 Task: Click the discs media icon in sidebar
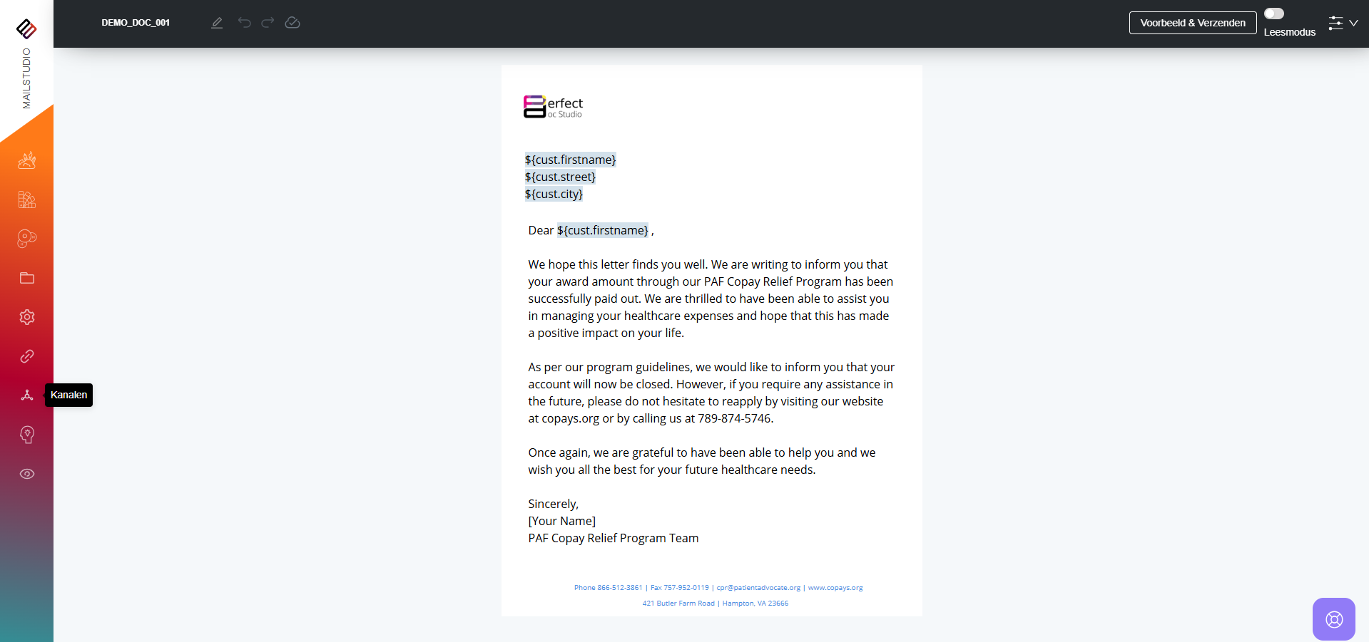(27, 239)
